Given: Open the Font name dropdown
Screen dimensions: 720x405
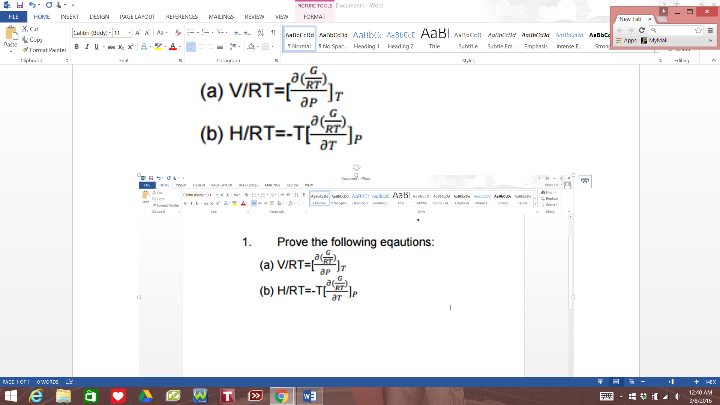Looking at the screenshot, I should pos(109,33).
